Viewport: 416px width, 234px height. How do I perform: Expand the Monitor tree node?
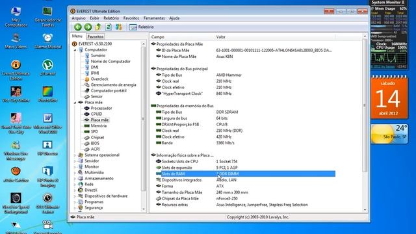tap(75, 166)
